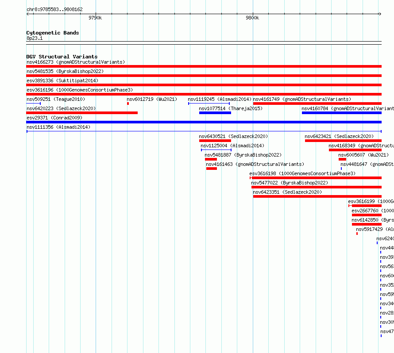Click the nsv1119245 (Alsmadi2014) label

220,99
